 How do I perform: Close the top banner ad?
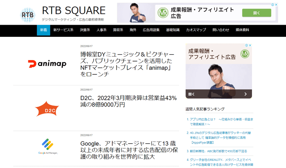tap(276, 5)
